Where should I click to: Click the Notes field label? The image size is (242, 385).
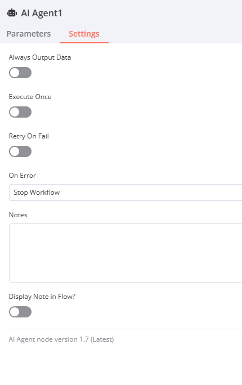click(x=18, y=215)
